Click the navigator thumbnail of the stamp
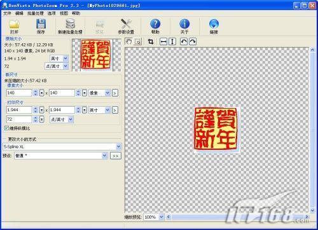318x230 pixels. click(96, 55)
